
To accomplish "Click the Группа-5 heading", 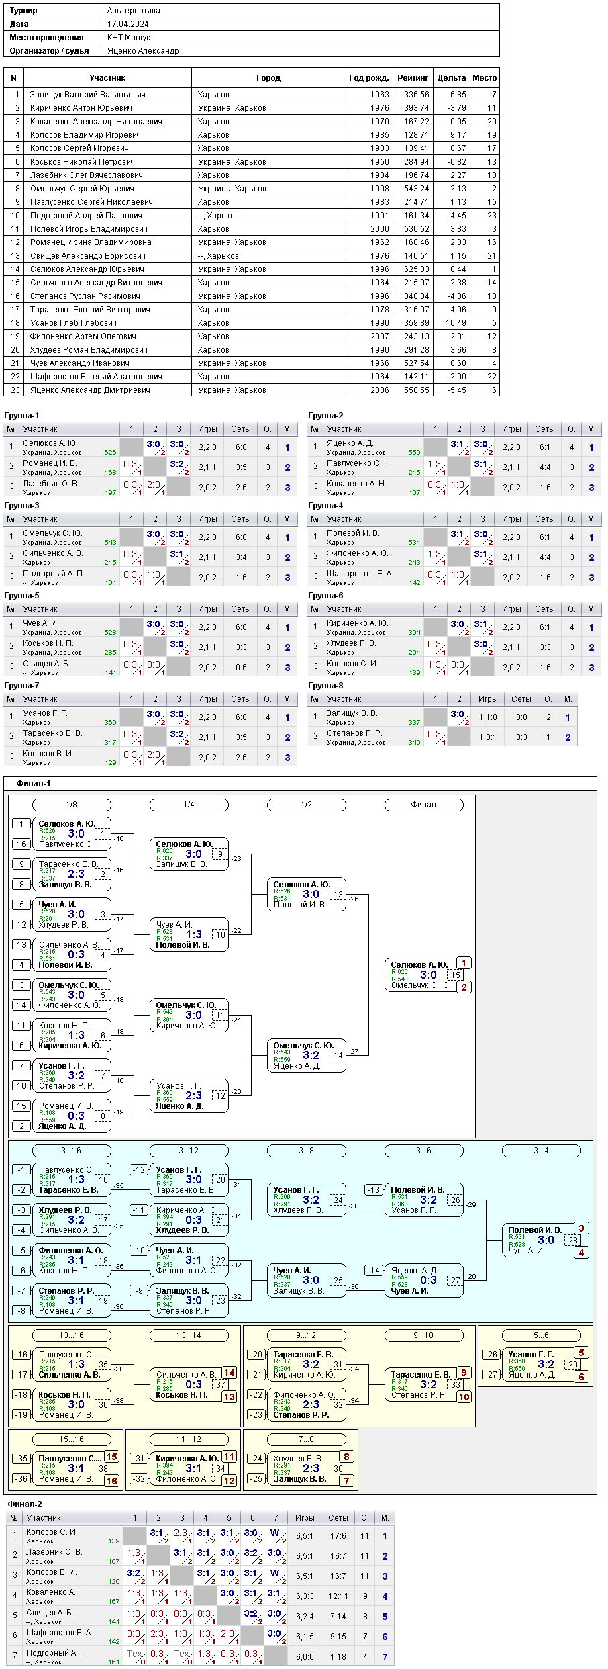I will (x=21, y=596).
